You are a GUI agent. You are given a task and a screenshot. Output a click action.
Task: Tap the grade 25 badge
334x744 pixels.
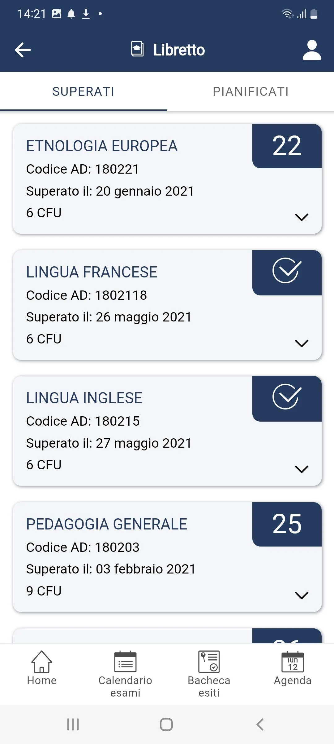[x=287, y=524]
